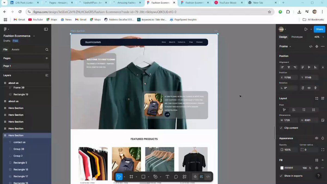The image size is (327, 184).
Task: Switch to the Design tab
Action: (x=283, y=37)
